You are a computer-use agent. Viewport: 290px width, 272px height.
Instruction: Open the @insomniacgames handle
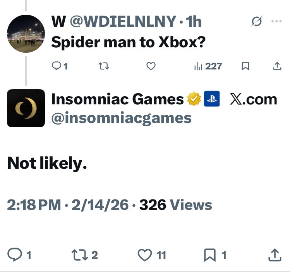[x=122, y=117]
